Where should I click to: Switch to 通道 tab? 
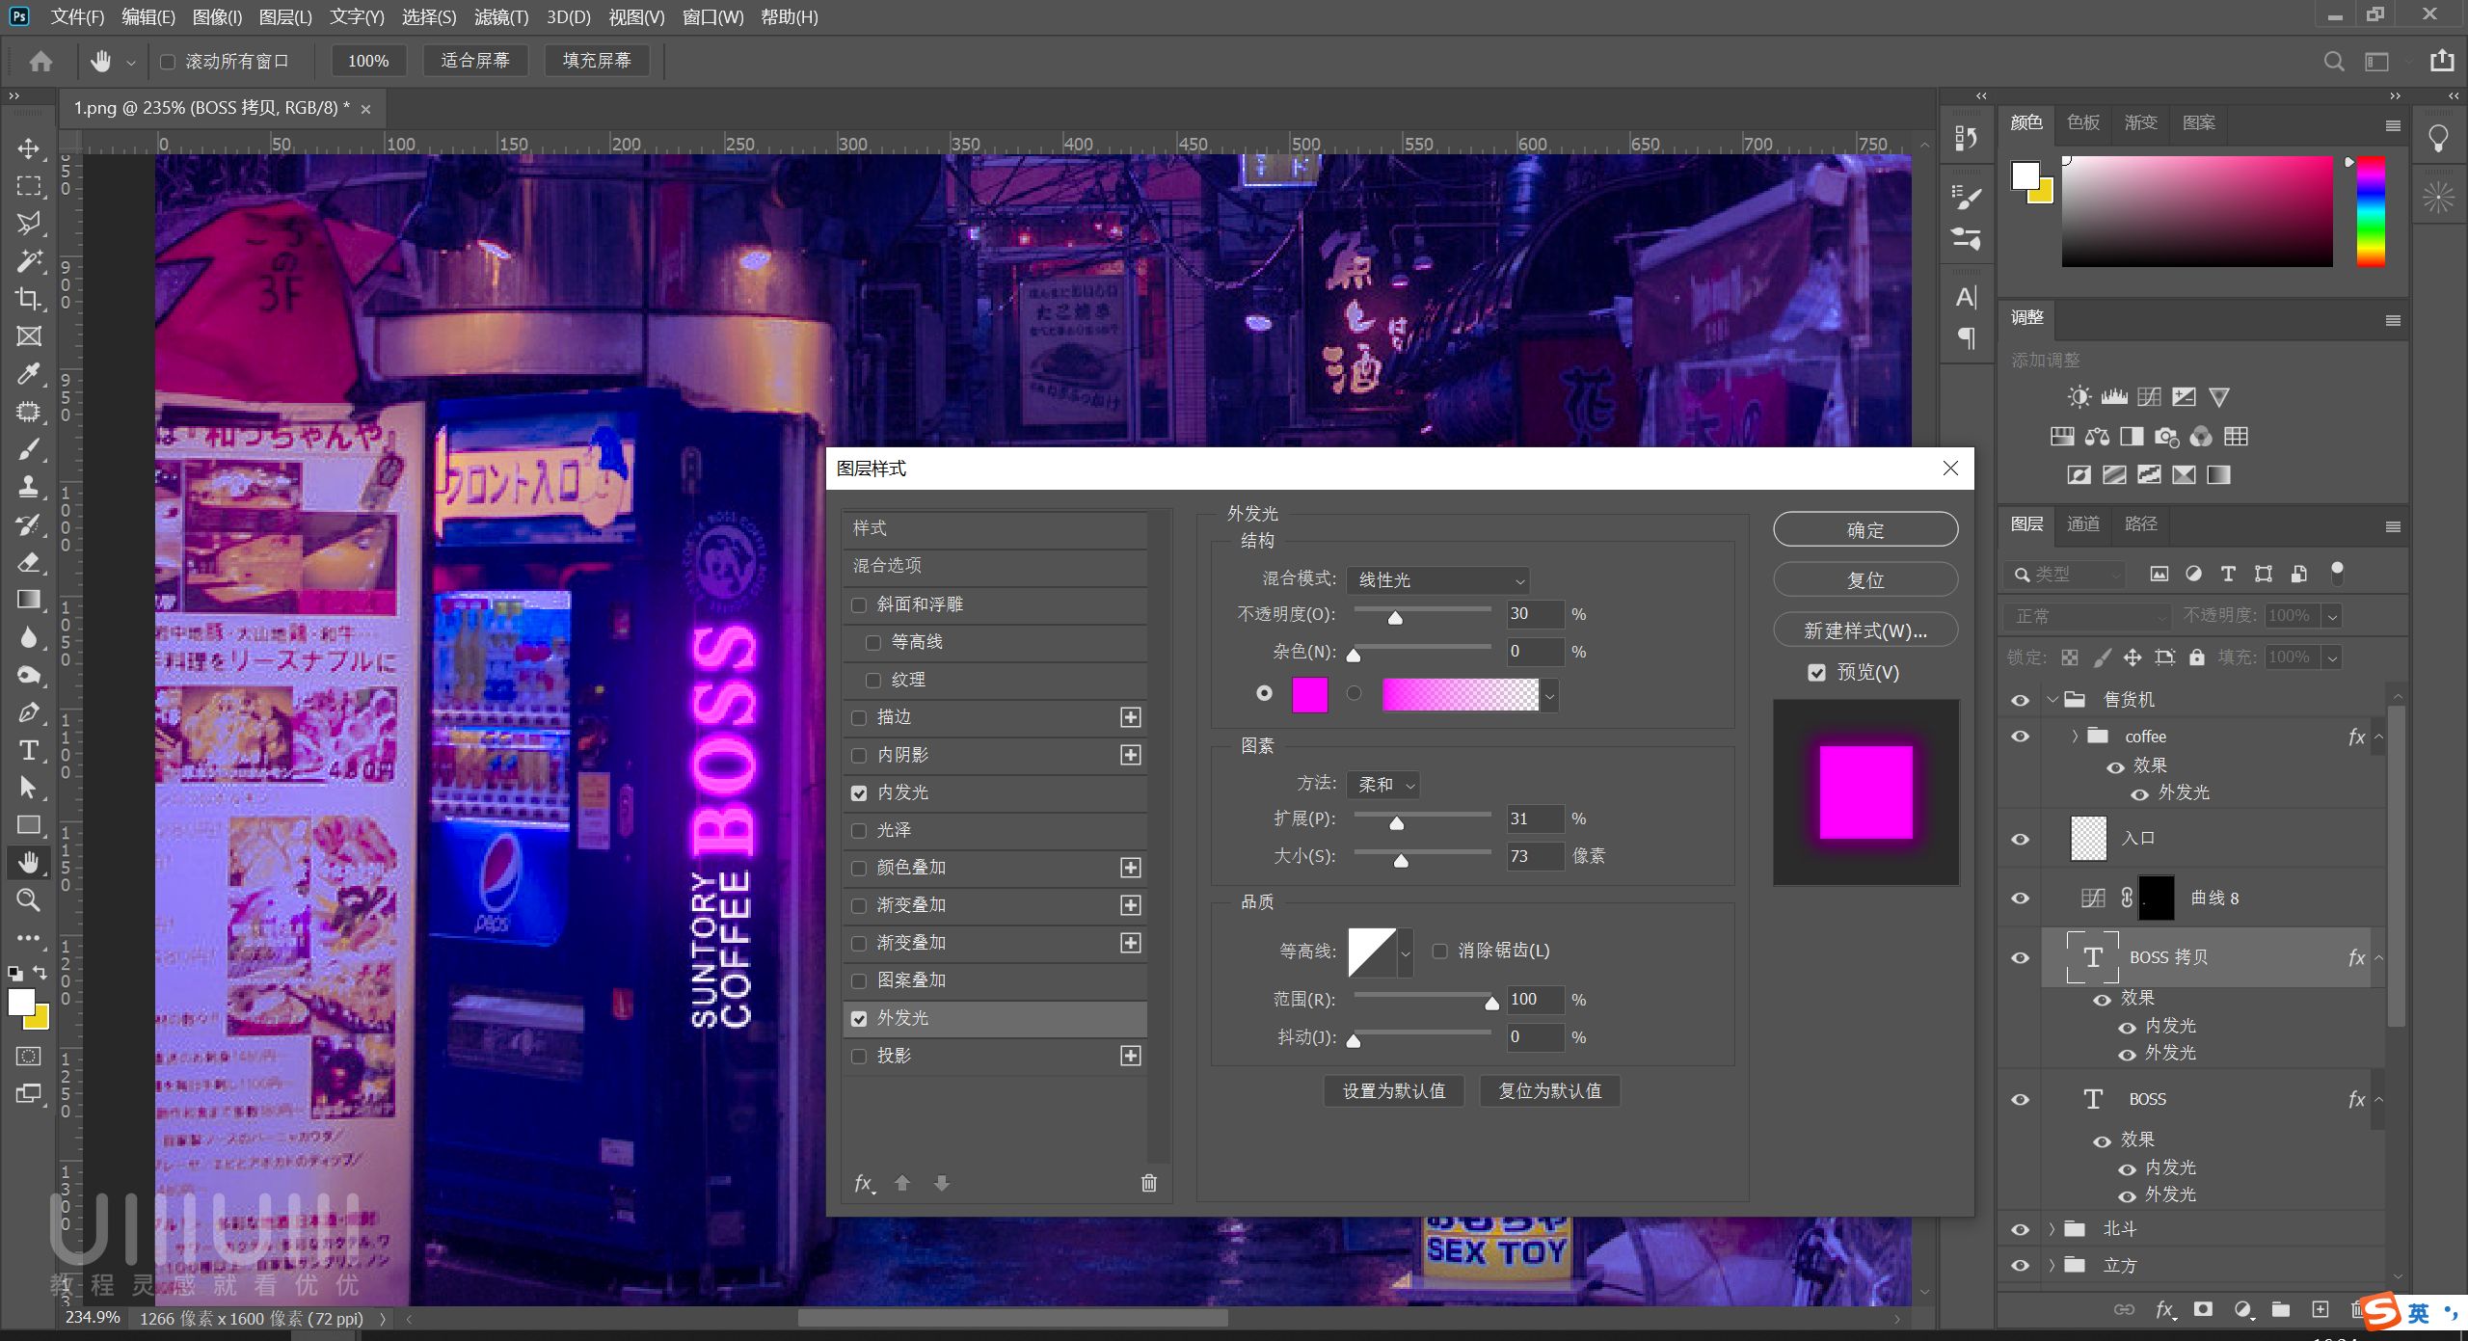(2083, 524)
